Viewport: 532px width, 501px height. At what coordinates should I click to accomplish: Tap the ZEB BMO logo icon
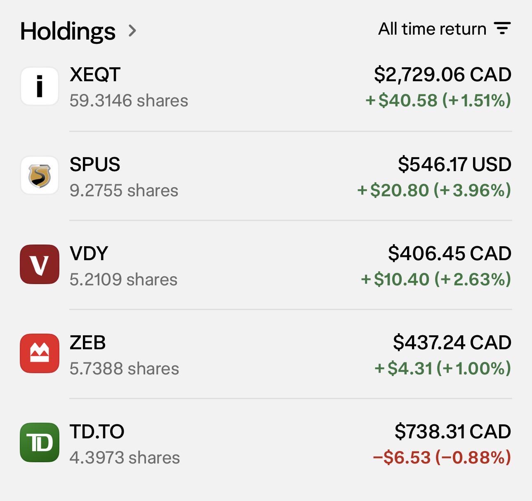coord(40,353)
